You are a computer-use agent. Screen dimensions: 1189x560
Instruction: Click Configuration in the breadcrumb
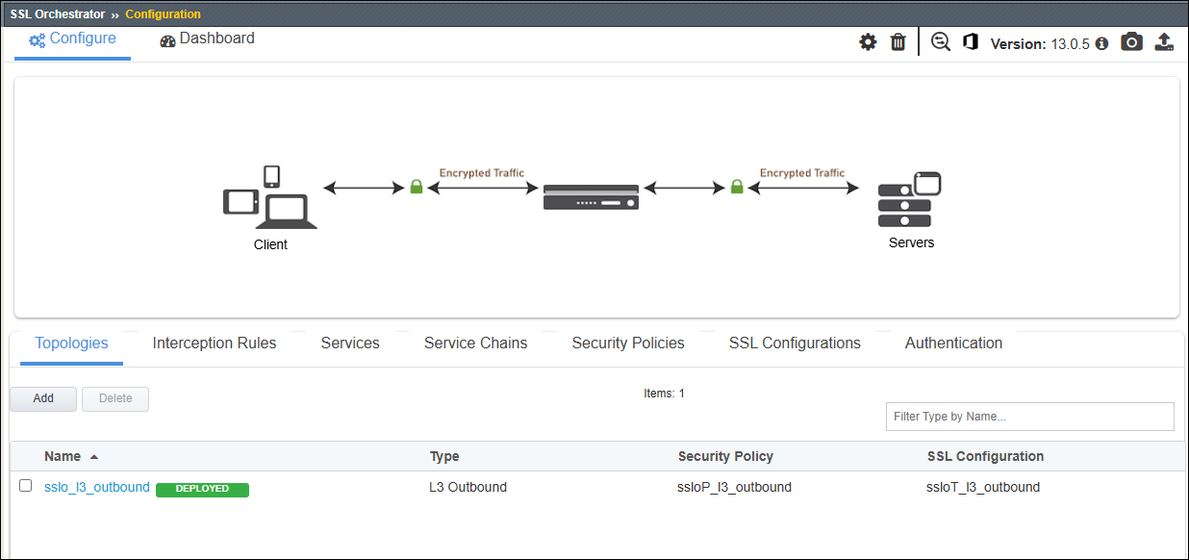point(164,14)
